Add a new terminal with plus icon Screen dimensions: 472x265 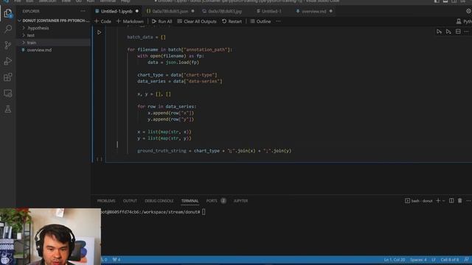[x=438, y=200]
